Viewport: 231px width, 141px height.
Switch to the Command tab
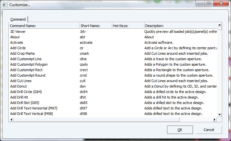point(18,19)
